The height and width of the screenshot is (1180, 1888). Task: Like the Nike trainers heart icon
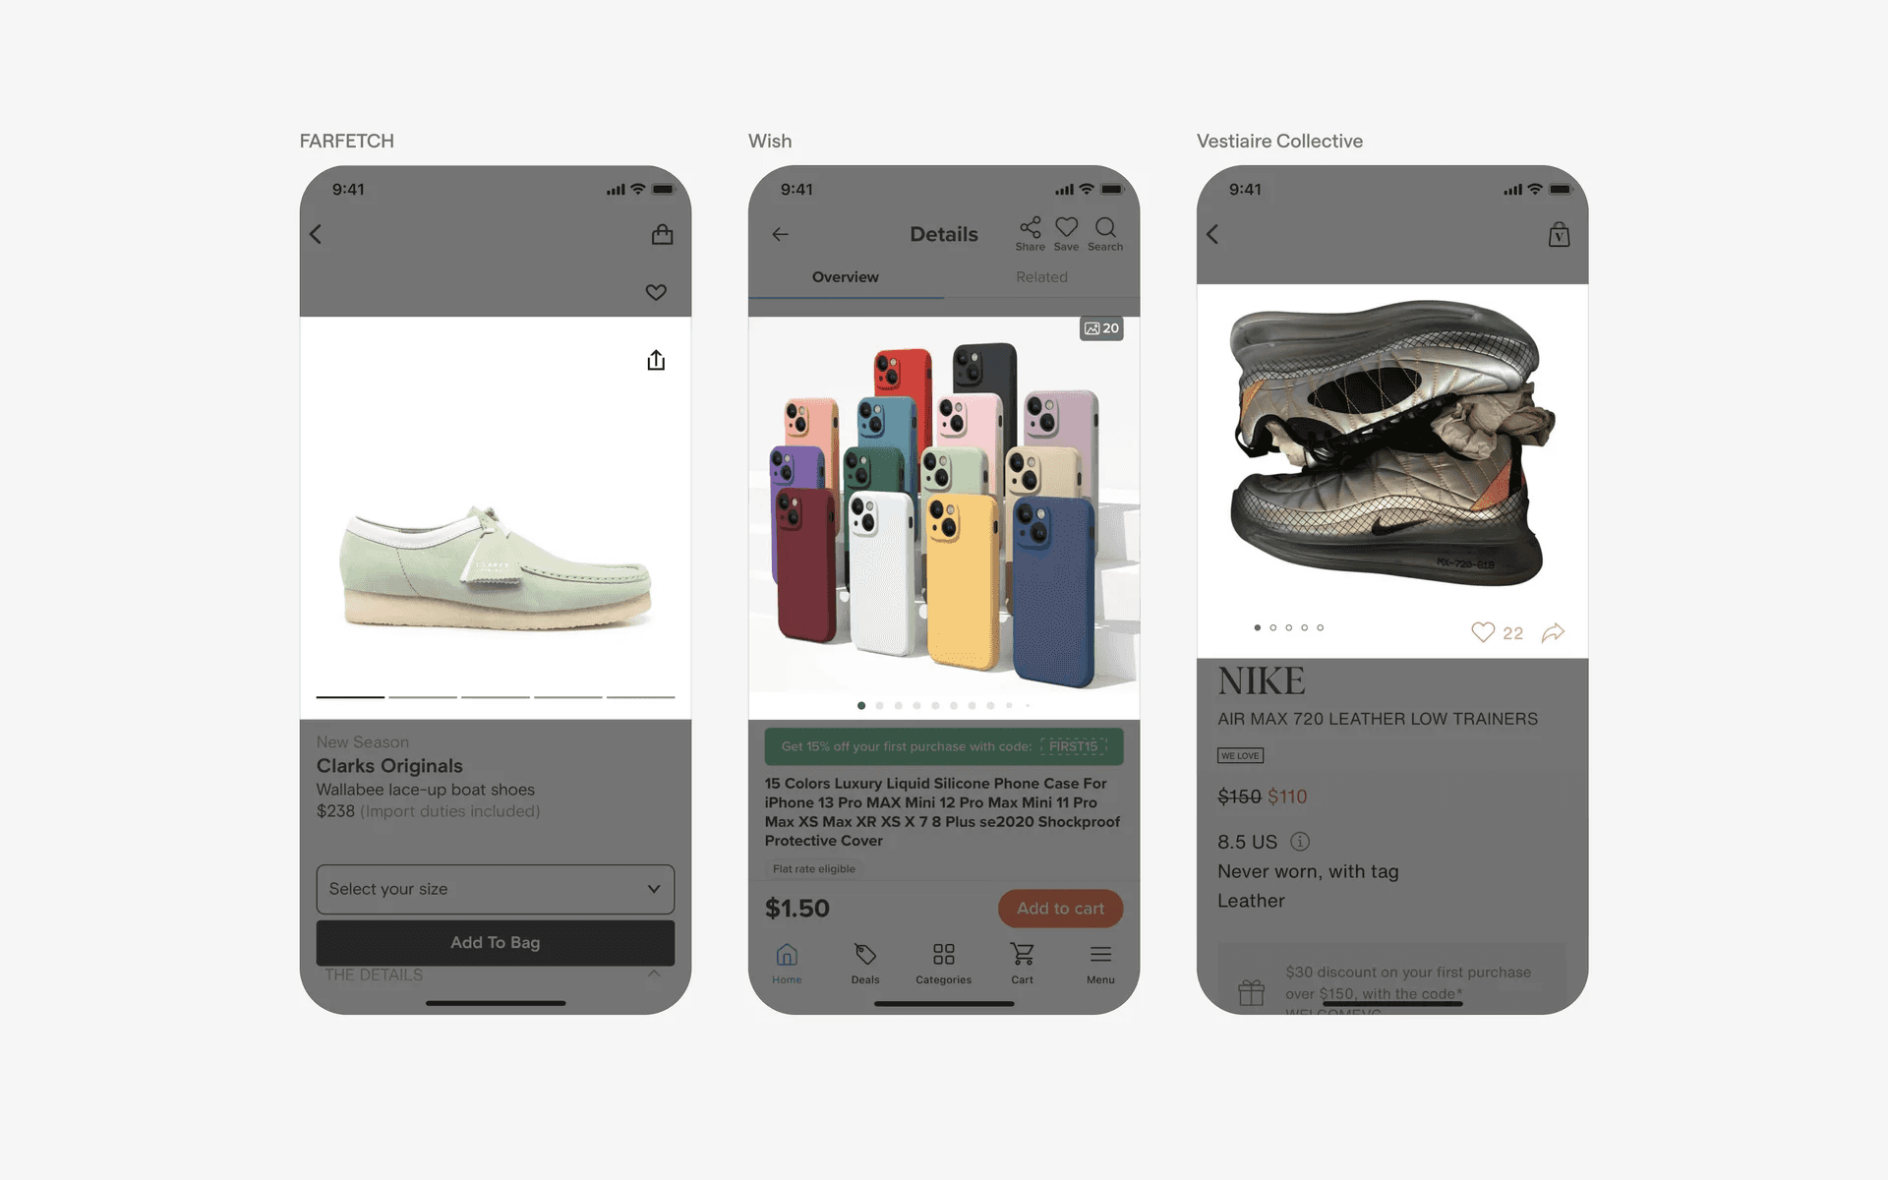pos(1483,632)
